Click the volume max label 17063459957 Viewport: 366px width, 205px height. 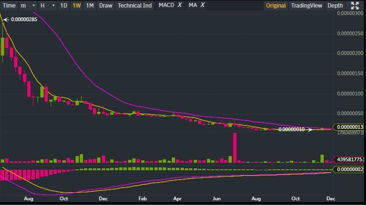[351, 133]
